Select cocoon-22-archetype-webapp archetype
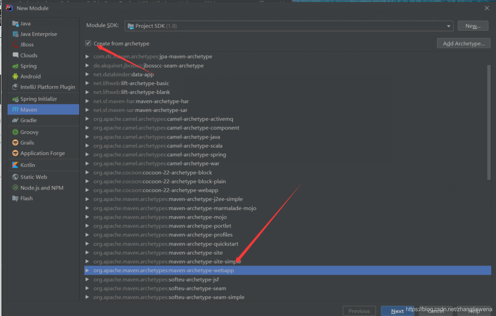This screenshot has width=496, height=316. (x=287, y=190)
